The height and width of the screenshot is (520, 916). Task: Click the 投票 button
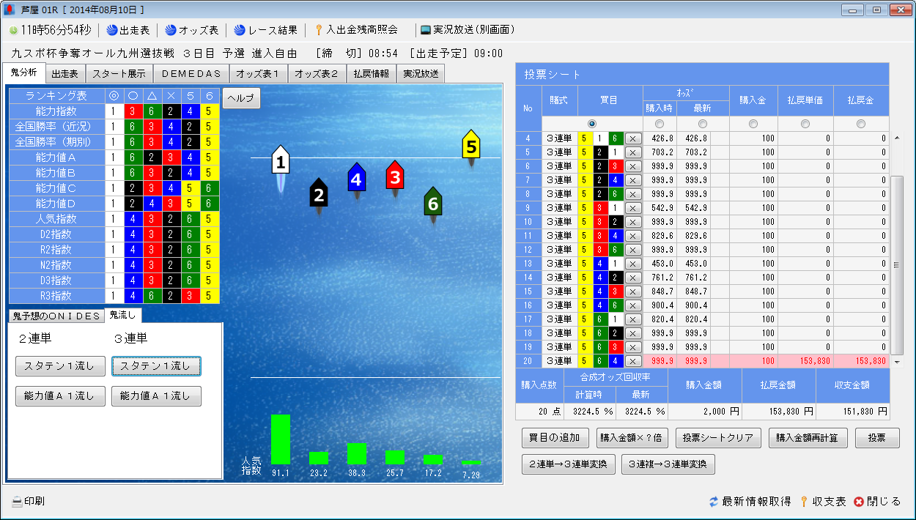[877, 438]
